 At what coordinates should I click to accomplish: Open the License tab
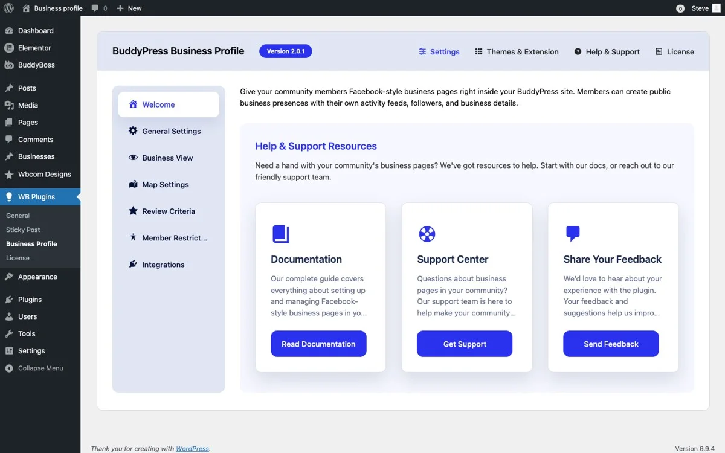674,51
